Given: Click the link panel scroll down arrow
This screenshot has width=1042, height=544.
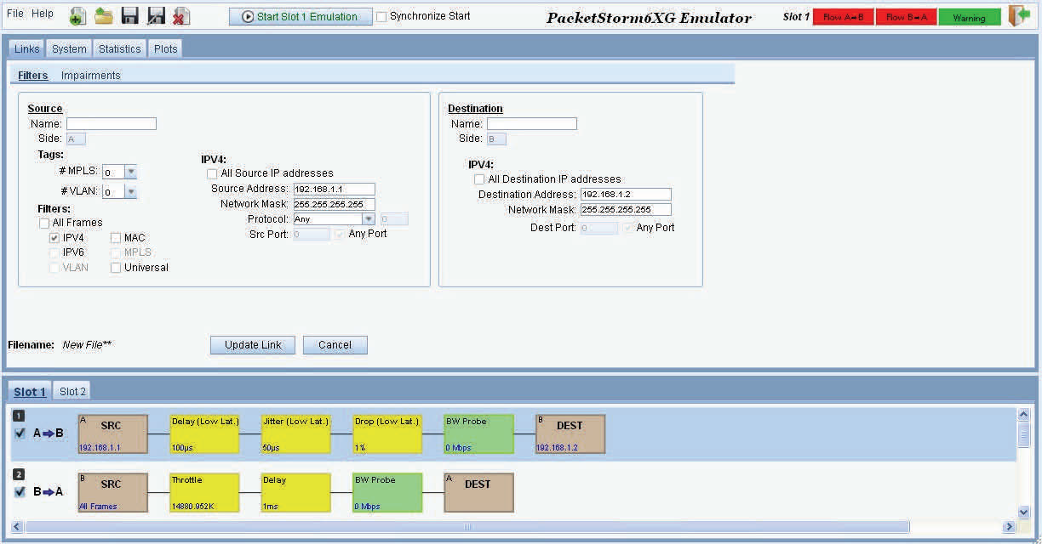Looking at the screenshot, I should point(1024,513).
